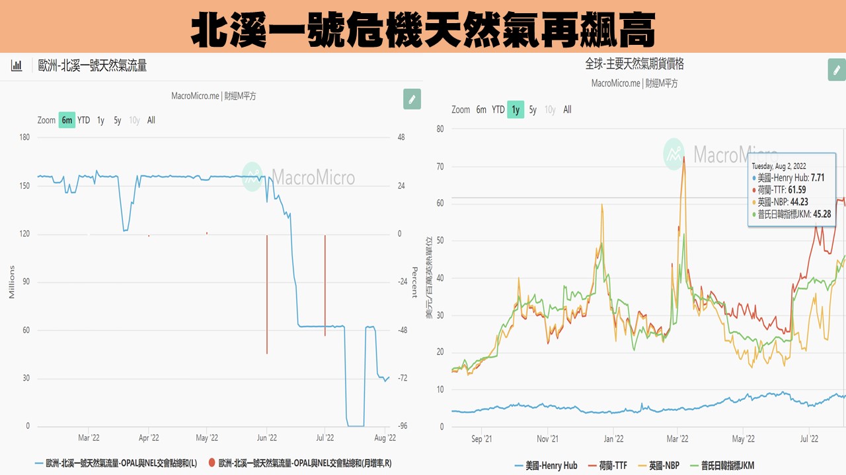Toggle the red 月增率 legend series
The width and height of the screenshot is (846, 475).
click(x=299, y=463)
